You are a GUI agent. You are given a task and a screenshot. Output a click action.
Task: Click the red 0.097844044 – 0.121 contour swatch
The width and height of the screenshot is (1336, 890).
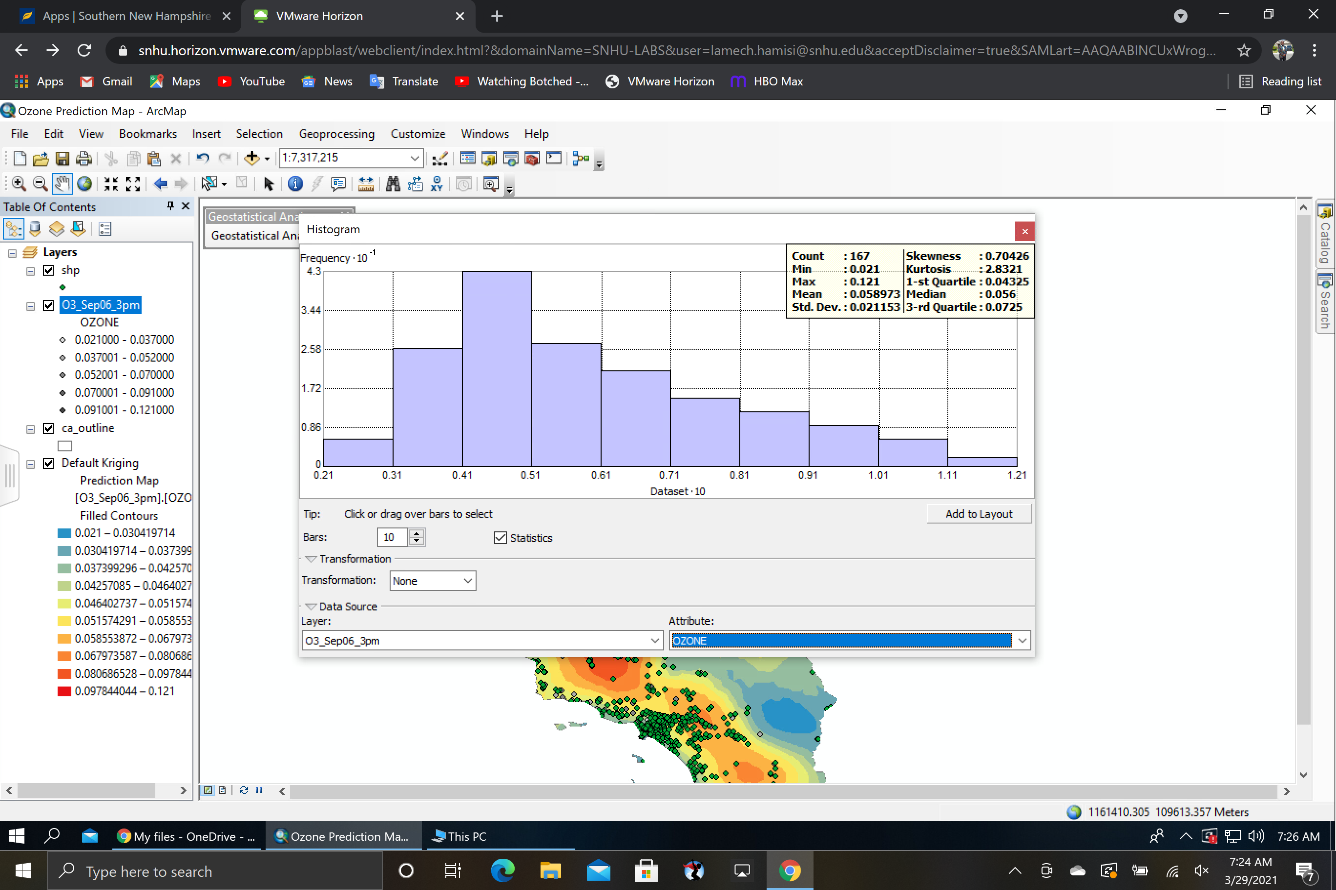[64, 691]
